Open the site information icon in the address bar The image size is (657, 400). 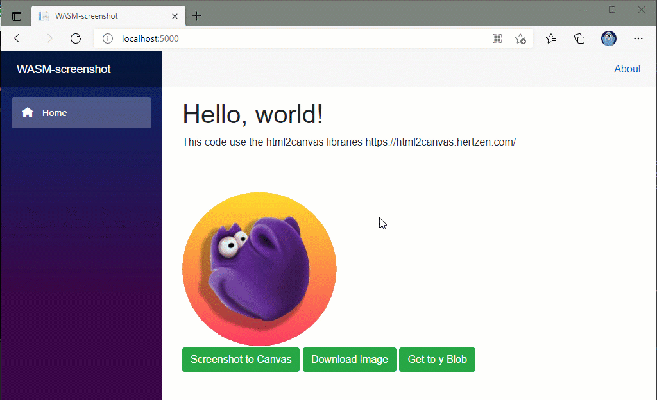[108, 38]
